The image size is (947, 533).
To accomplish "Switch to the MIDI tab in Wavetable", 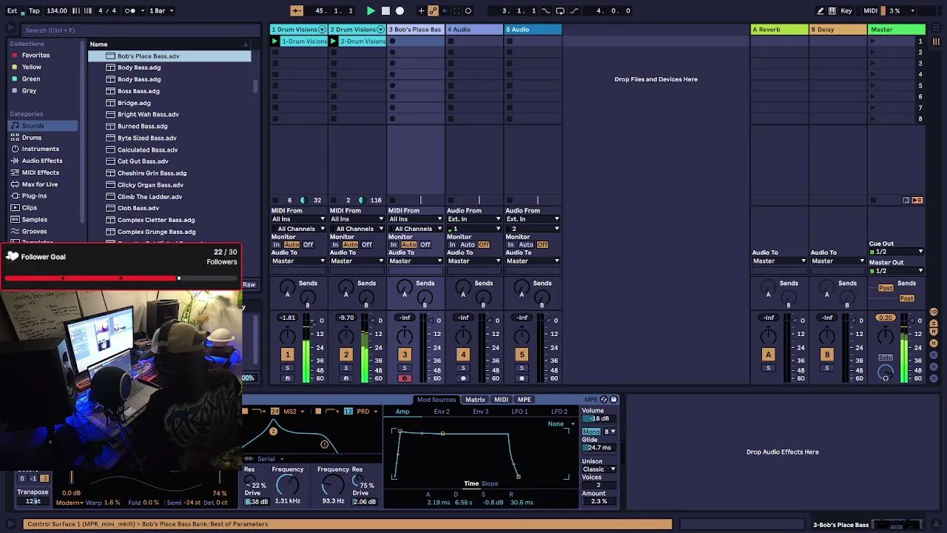I will [501, 400].
